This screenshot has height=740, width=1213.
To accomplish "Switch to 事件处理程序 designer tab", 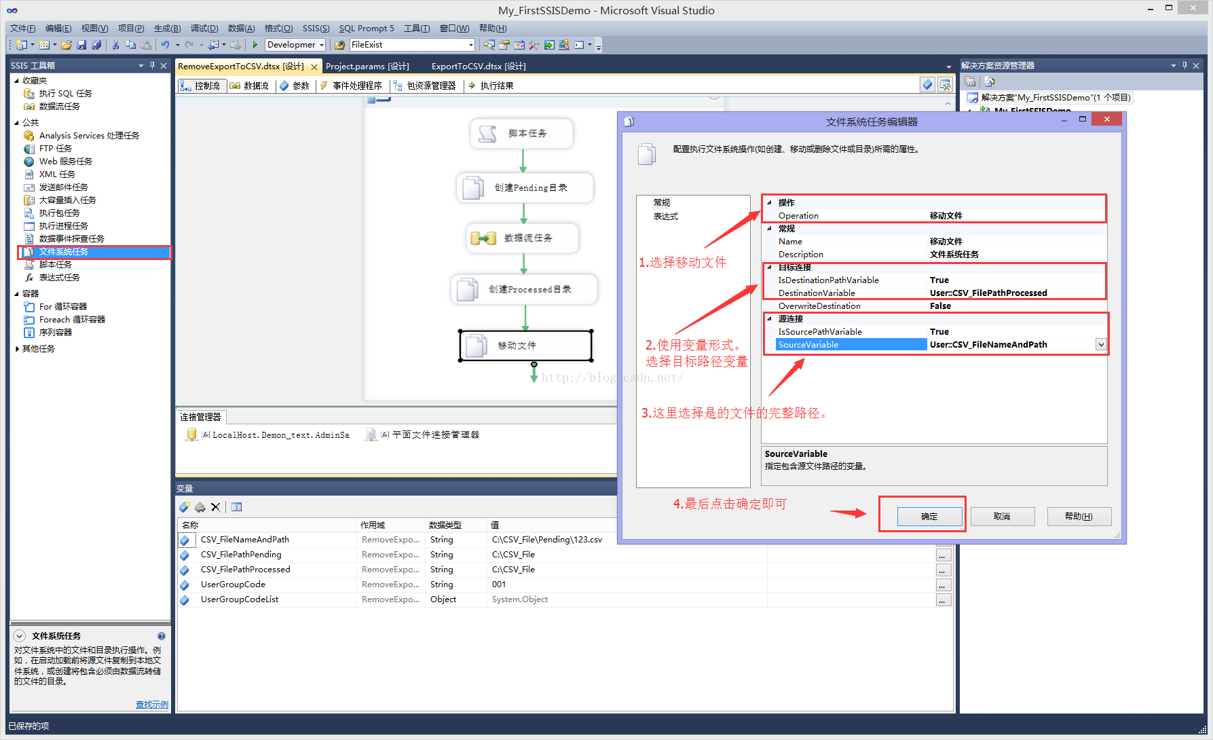I will [x=352, y=86].
